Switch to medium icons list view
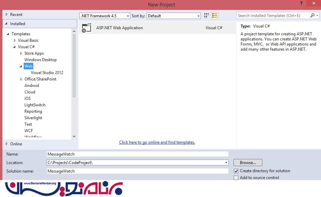 click(215, 16)
